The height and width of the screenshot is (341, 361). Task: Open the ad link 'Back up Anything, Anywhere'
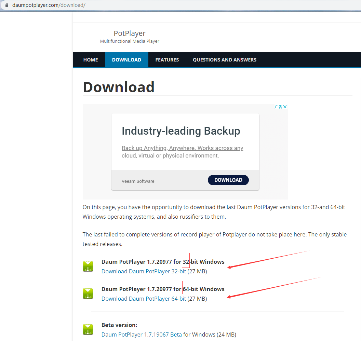tap(182, 152)
